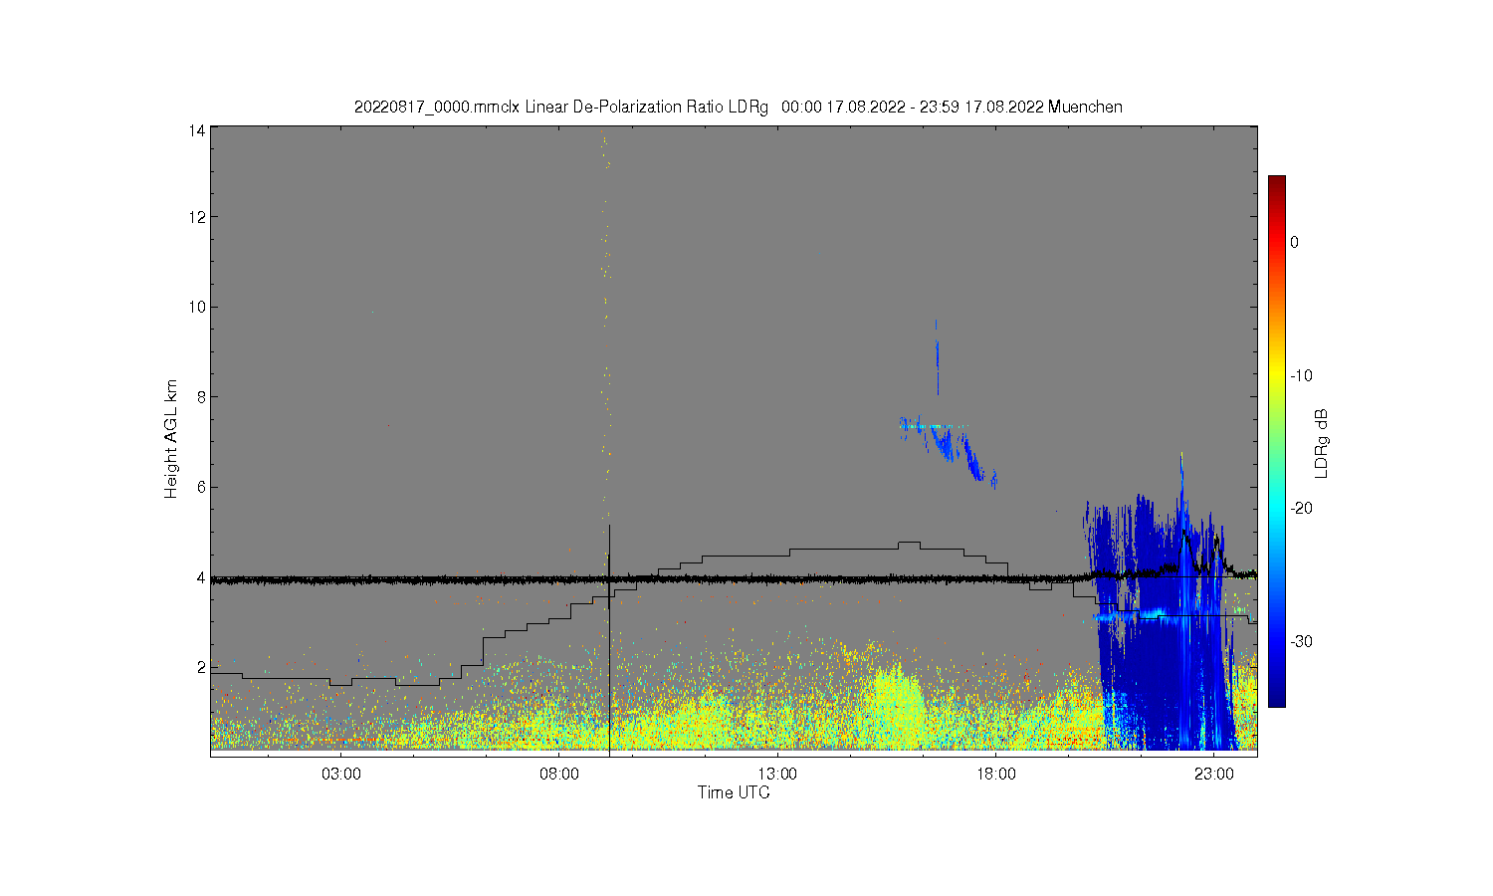Click the colorbar value -20

tap(1301, 508)
